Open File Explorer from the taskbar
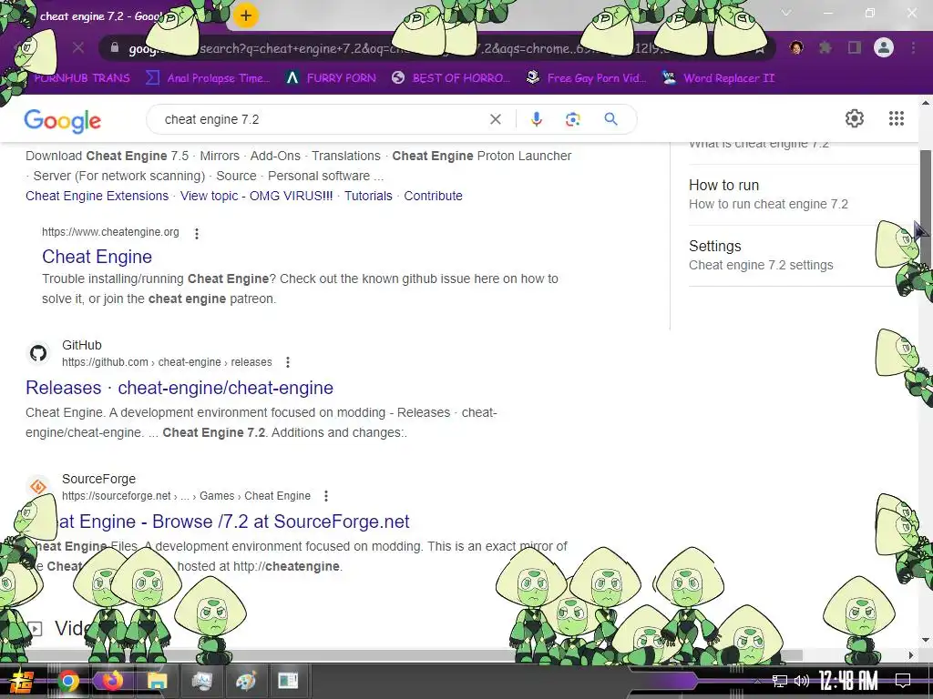Screen dimensions: 933x699 [157, 681]
